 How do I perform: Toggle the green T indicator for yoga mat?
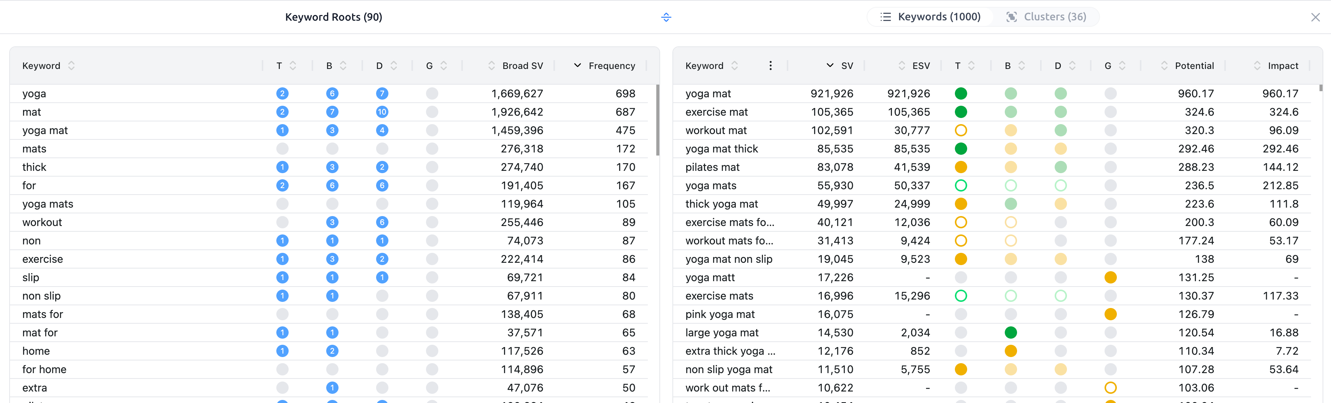coord(961,93)
